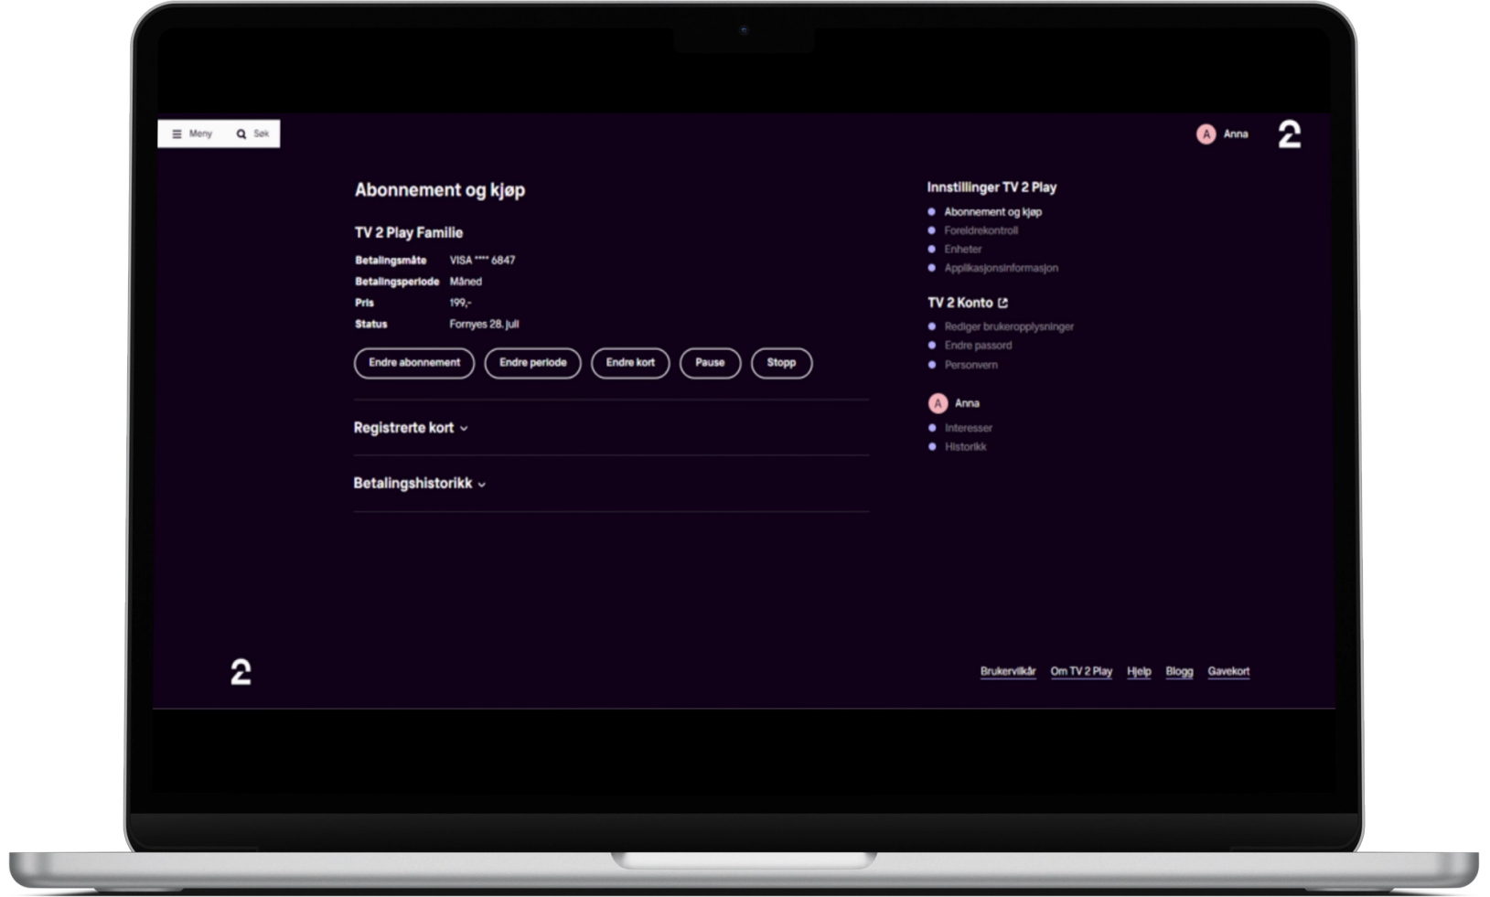Click the Endre periode button

click(x=532, y=363)
